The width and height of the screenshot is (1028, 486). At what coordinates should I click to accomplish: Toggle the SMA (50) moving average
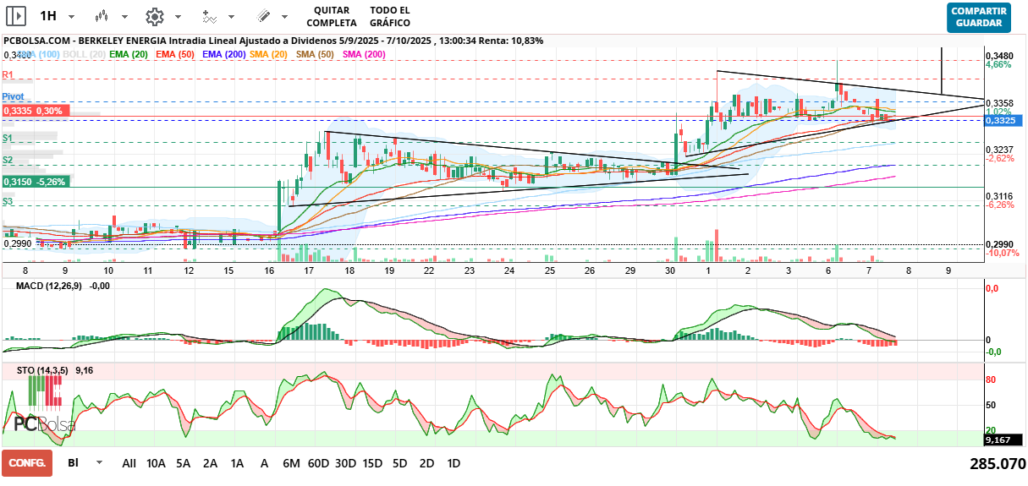tap(315, 54)
